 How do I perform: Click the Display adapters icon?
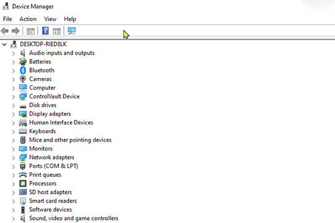(23, 114)
